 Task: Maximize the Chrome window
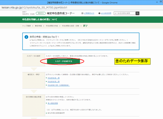[x=161, y=2]
